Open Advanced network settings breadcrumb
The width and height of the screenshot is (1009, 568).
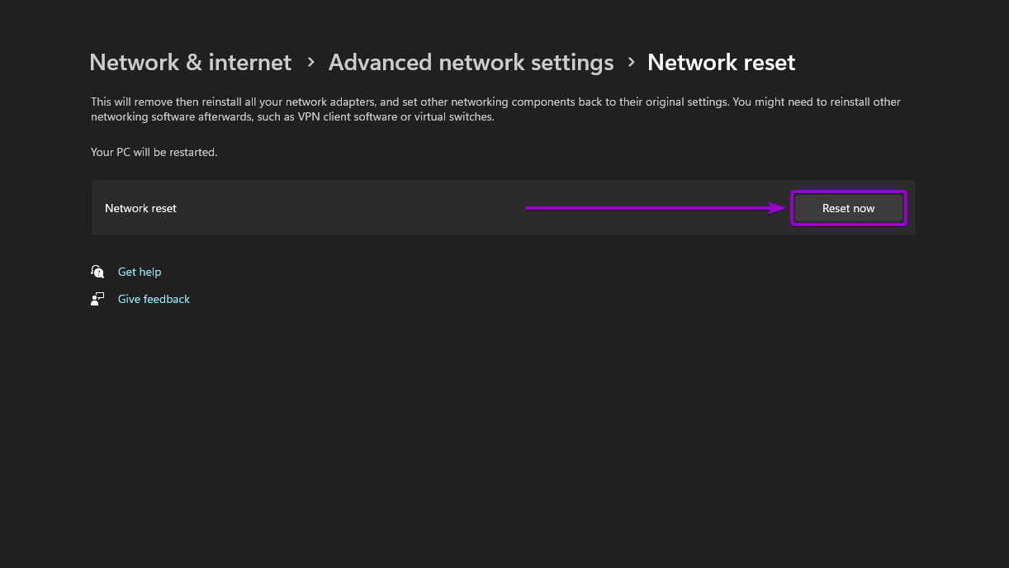[x=471, y=63]
